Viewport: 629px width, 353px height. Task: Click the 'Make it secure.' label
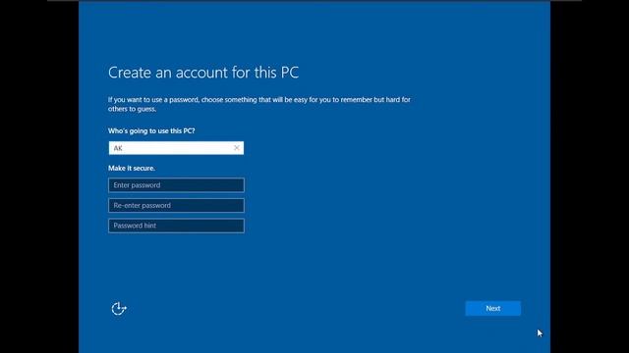[132, 168]
